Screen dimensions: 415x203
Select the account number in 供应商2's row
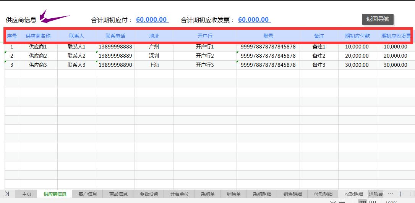[x=268, y=56]
